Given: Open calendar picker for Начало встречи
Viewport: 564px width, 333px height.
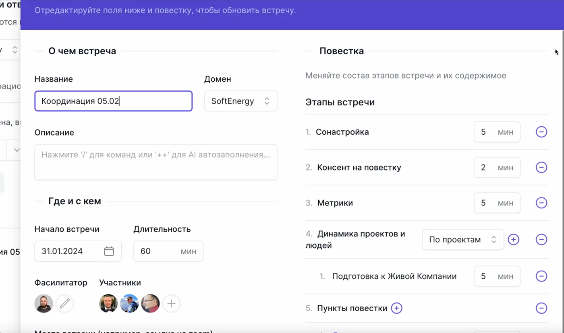Looking at the screenshot, I should pyautogui.click(x=109, y=251).
